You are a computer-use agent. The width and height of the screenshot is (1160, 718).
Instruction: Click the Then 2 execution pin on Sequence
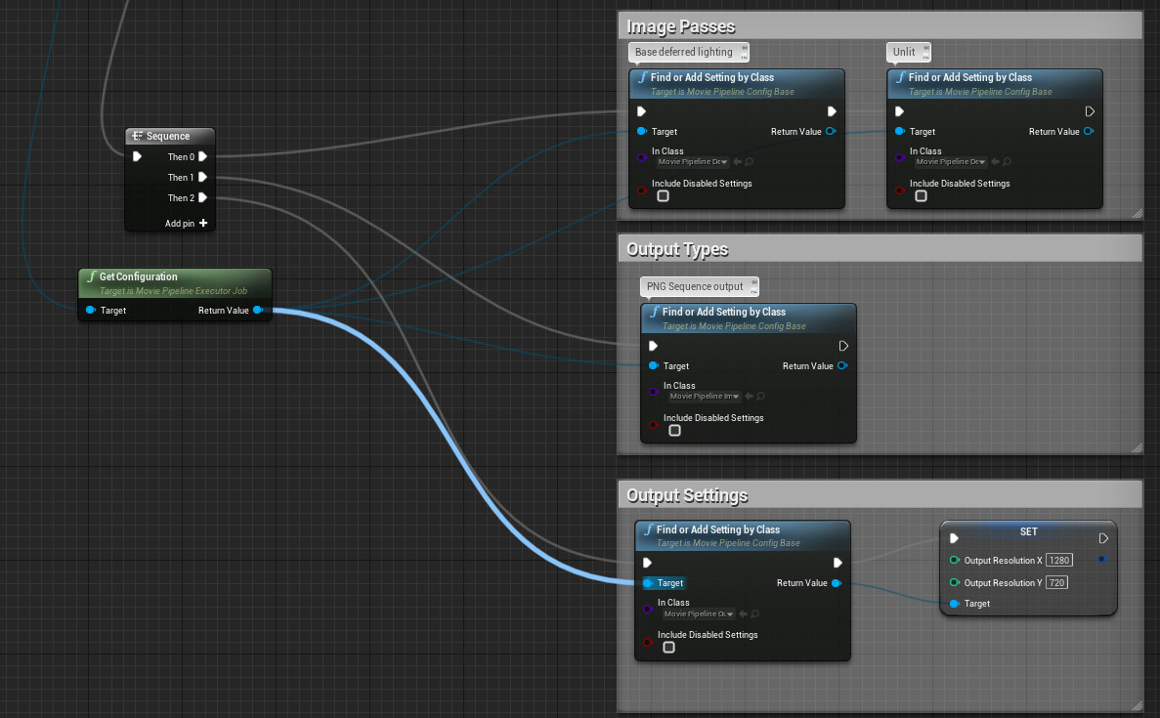click(203, 198)
